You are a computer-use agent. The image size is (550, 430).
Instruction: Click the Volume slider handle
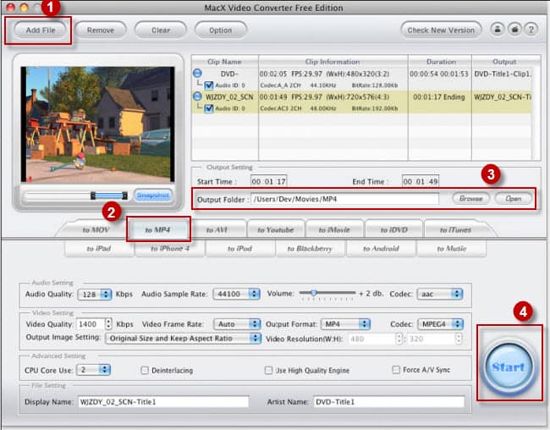(x=314, y=293)
